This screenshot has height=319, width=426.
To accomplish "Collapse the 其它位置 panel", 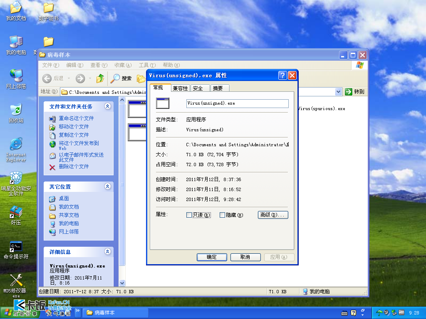I will coord(108,186).
